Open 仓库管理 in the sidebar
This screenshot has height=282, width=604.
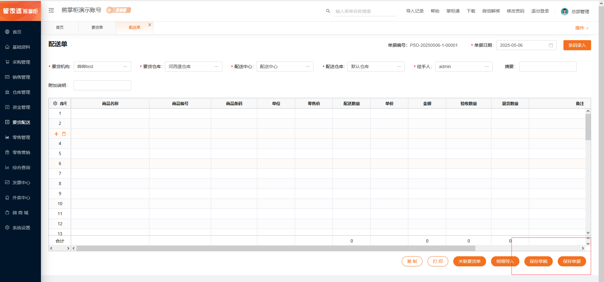(x=21, y=92)
